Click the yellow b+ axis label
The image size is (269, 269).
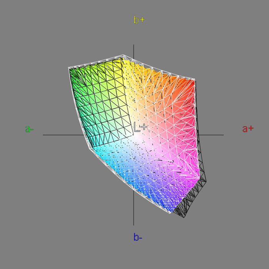(139, 20)
